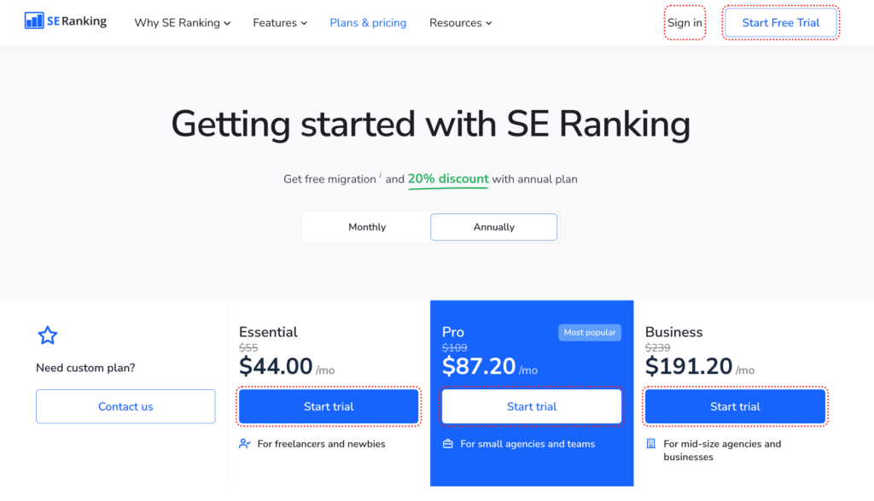Open the Resources dropdown
The width and height of the screenshot is (874, 501).
click(460, 22)
